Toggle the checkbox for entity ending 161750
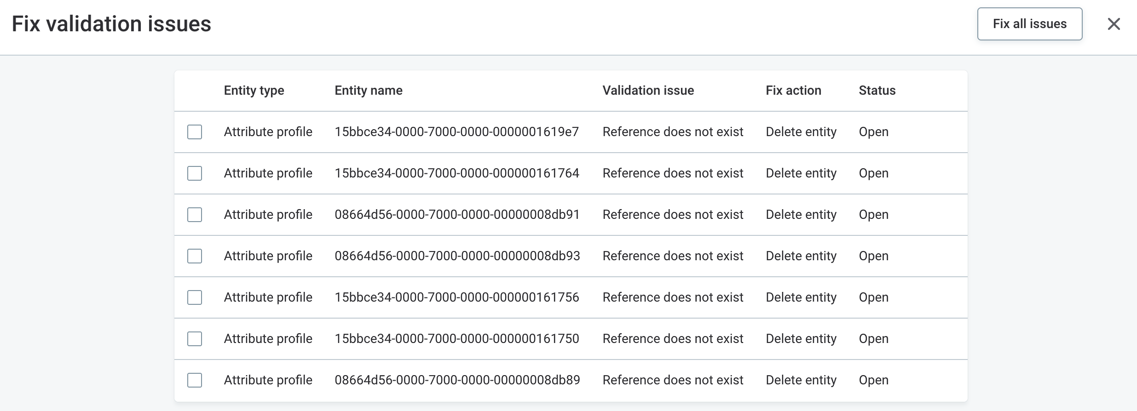Viewport: 1137px width, 411px height. pyautogui.click(x=195, y=339)
